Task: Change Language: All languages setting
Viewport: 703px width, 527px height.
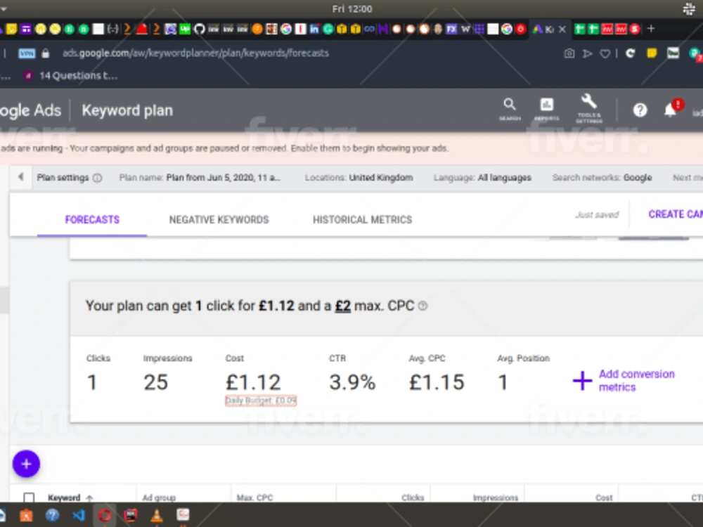Action: click(482, 178)
